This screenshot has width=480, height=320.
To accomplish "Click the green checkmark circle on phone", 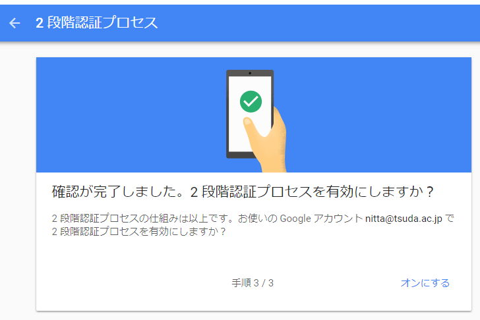I will pos(251,101).
